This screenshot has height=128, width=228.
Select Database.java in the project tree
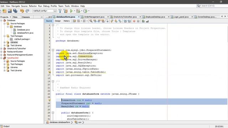coord(23,30)
